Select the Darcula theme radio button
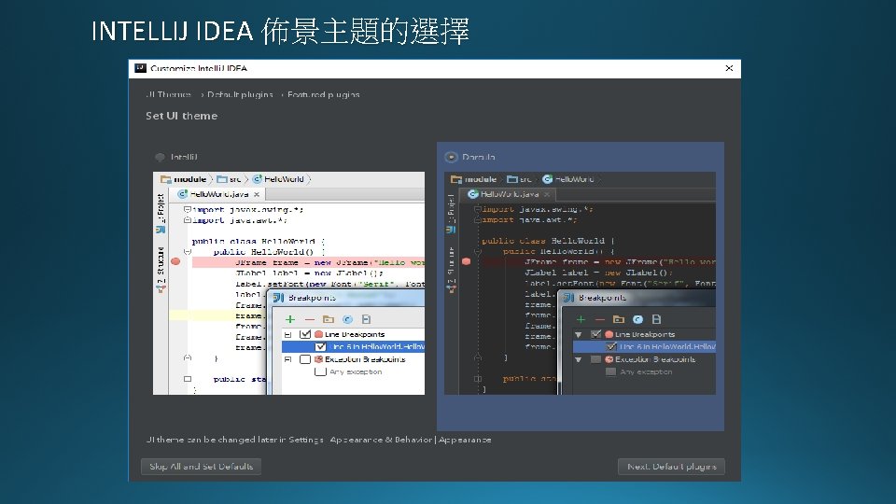The height and width of the screenshot is (504, 896). tap(451, 157)
